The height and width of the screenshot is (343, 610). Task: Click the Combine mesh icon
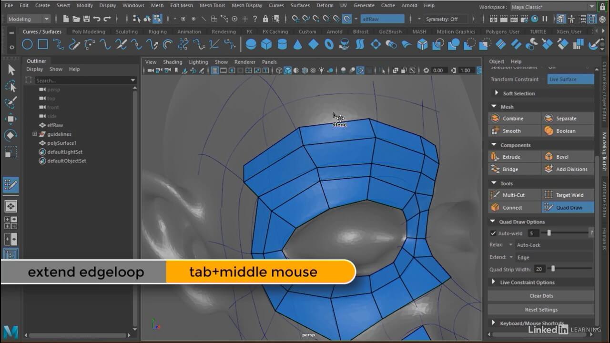495,119
